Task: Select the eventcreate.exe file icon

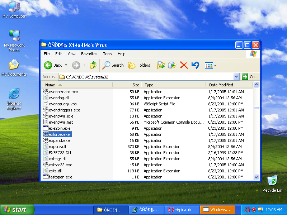Action: click(46, 92)
